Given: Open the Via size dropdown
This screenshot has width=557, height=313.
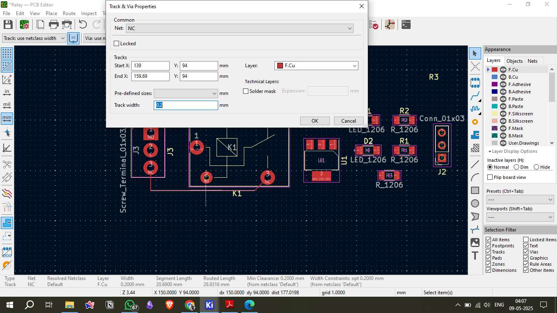Looking at the screenshot, I should click(x=94, y=38).
